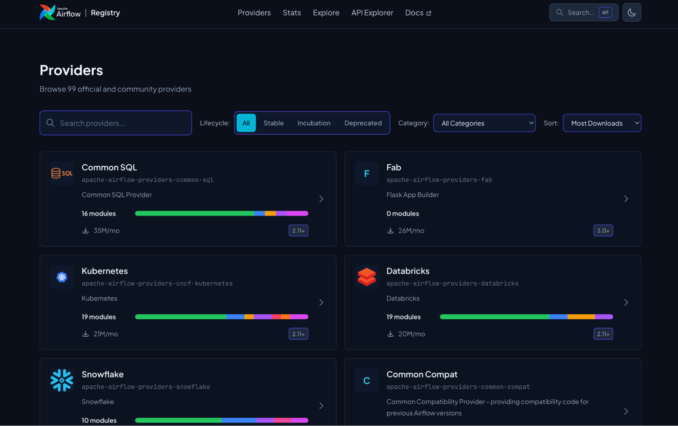
Task: Select the Stable lifecycle filter
Action: click(273, 123)
